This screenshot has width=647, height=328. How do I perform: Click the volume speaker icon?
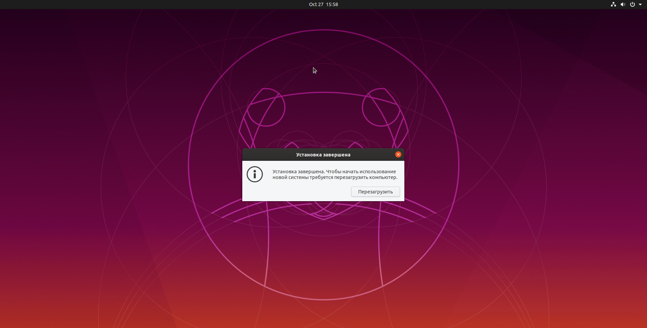pos(623,4)
